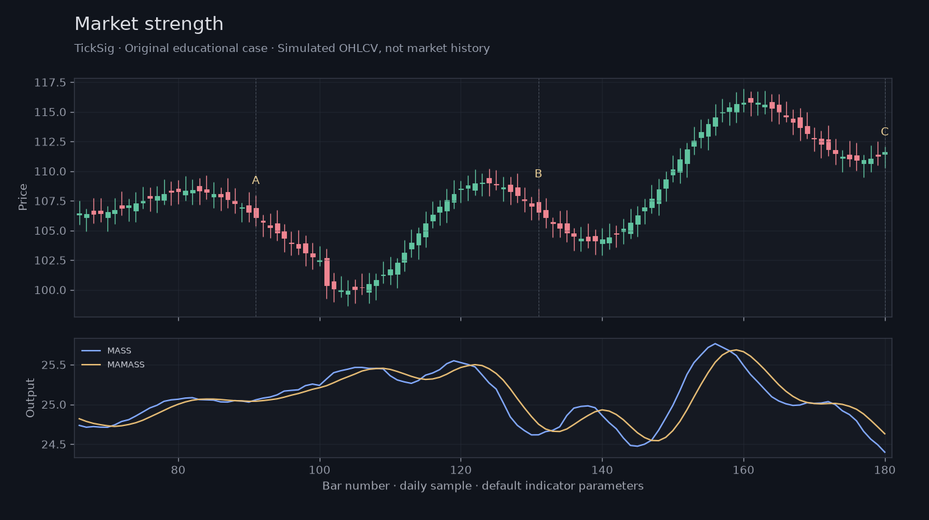Click bar number 120 on the x-axis

pos(460,469)
